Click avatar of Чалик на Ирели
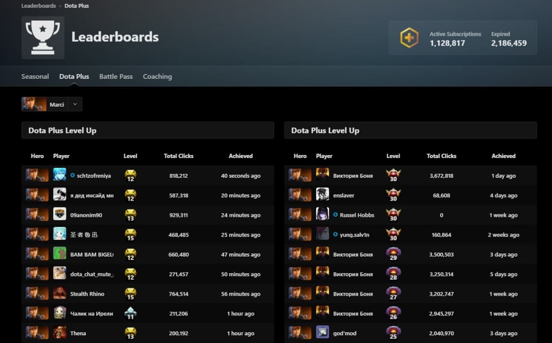Image resolution: width=552 pixels, height=343 pixels. (60, 313)
